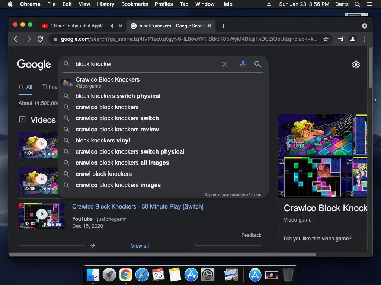This screenshot has height=285, width=381.
Task: Open Notes from the Dock
Action: pyautogui.click(x=175, y=275)
